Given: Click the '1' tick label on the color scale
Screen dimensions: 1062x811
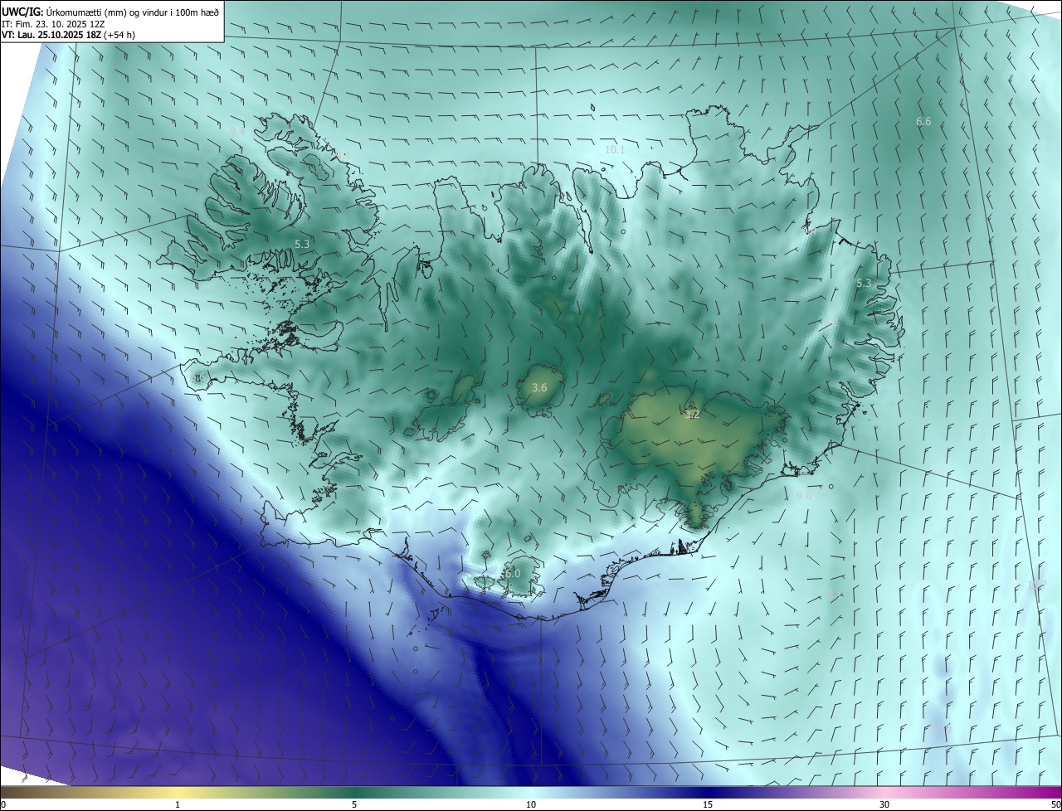Looking at the screenshot, I should point(178,805).
